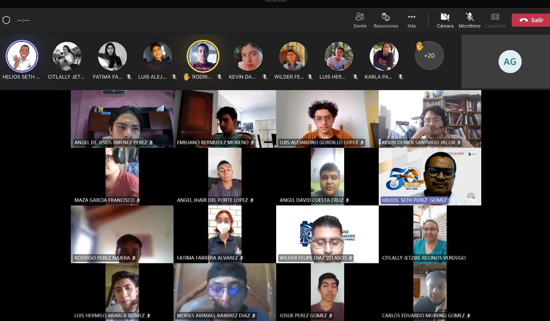Click mic icon beside Maza Garcia Francisco
The image size is (550, 321).
pos(138,200)
